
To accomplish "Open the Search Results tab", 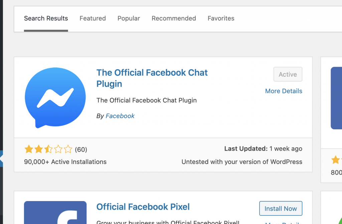I will coord(46,18).
